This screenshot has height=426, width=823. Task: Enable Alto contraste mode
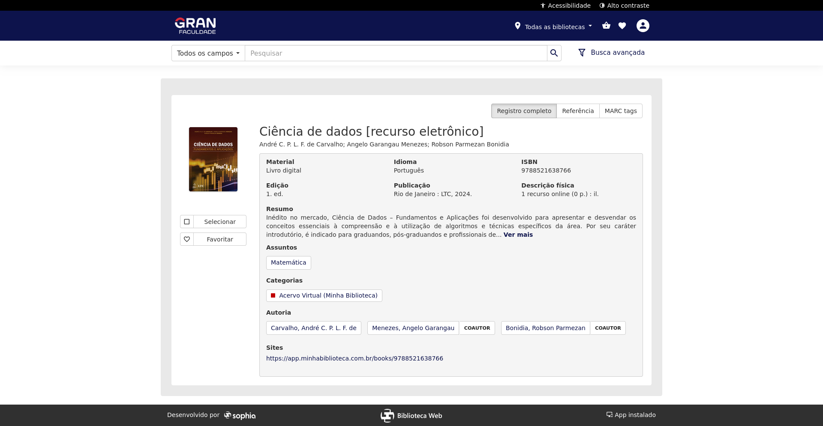(624, 6)
